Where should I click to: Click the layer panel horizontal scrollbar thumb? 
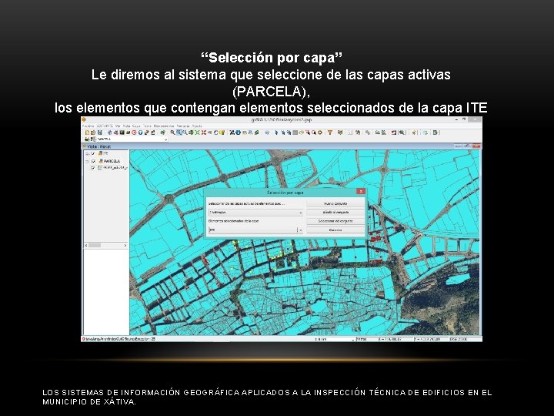click(x=95, y=245)
